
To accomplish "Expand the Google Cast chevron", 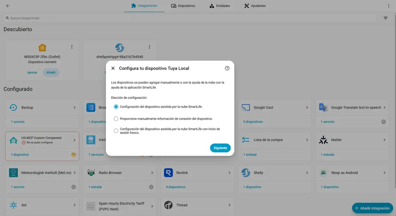I will pos(307,107).
